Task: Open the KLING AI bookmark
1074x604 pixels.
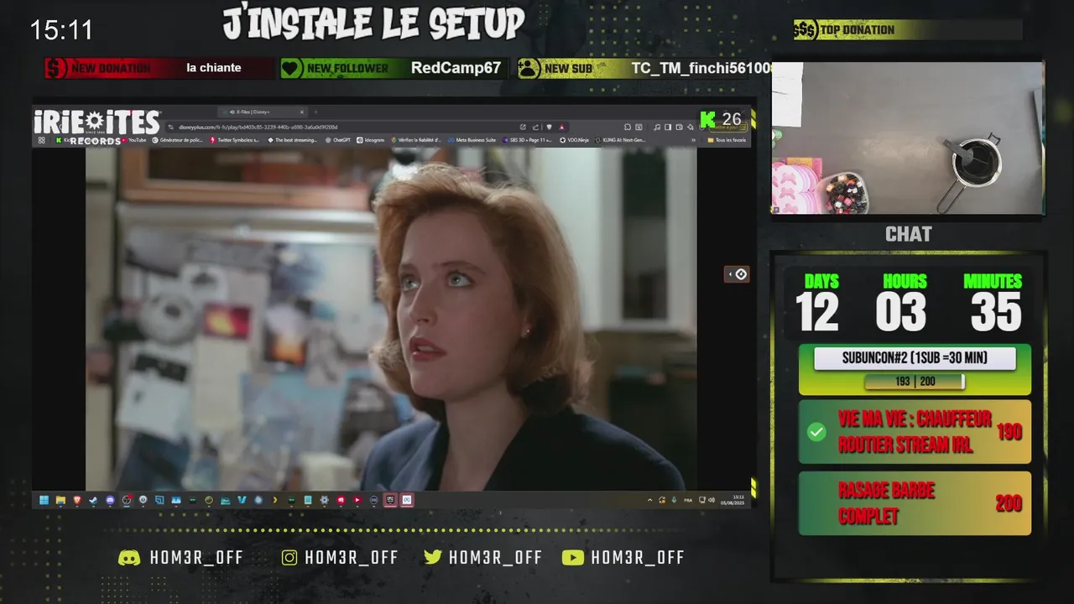Action: point(620,140)
